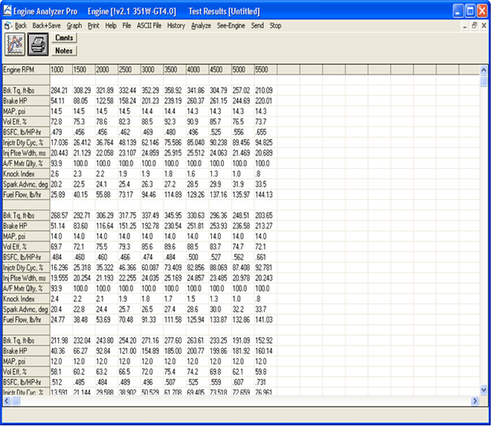Viewport: 493px width, 426px height.
Task: Select the 3500 RPM column header
Action: point(175,70)
